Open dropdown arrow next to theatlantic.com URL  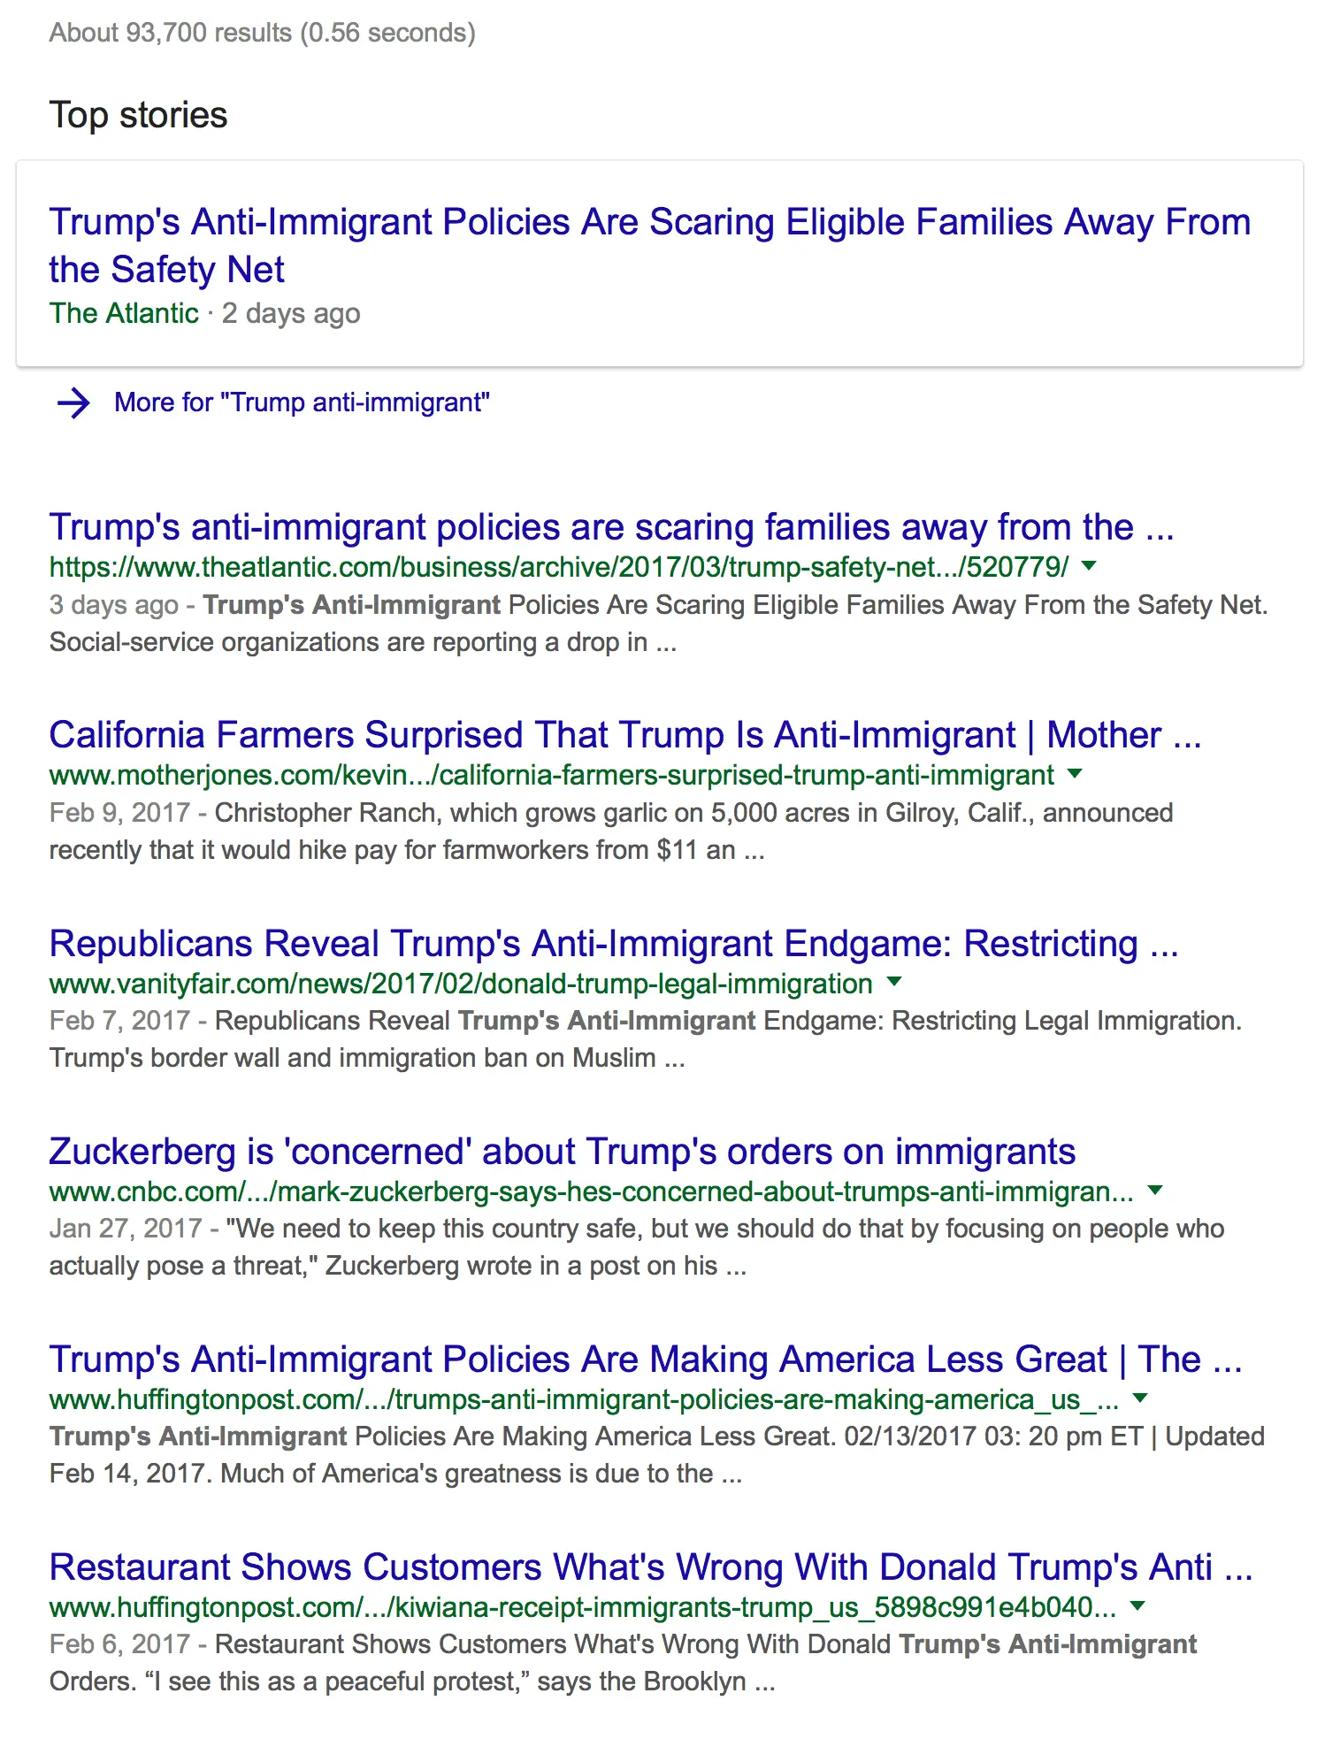1090,566
